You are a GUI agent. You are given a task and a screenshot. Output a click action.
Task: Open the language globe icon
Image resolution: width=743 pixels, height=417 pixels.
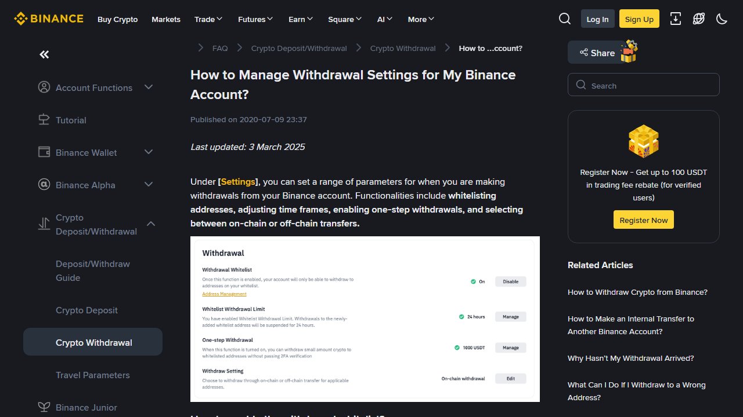(699, 19)
